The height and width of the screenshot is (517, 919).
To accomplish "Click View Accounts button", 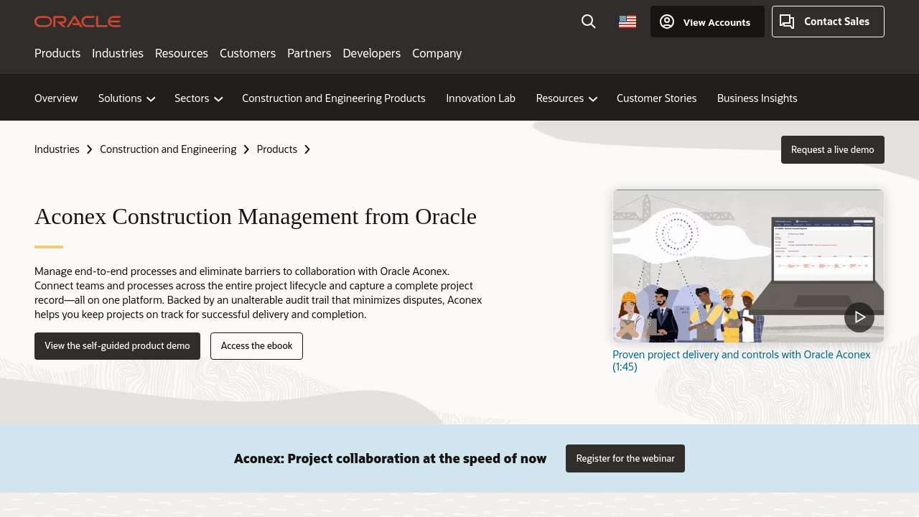I will 707,22.
